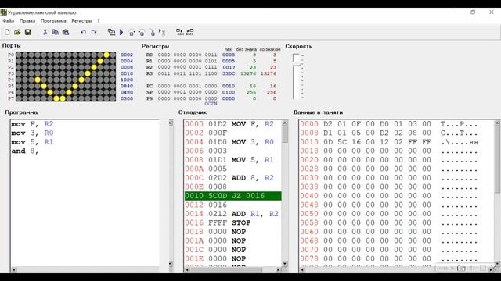Click port P4 hex value 1020
The height and width of the screenshot is (281, 501).
(127, 80)
